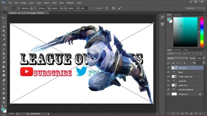
Task: Toggle the maintain aspect ratio link
Action: click(x=61, y=8)
